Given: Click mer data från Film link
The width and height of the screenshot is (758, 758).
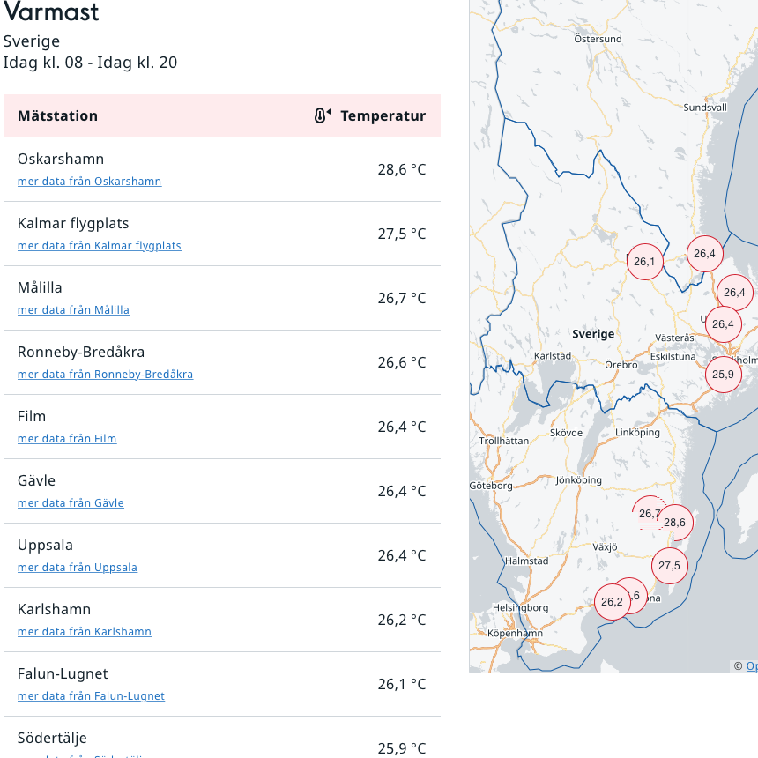Looking at the screenshot, I should [x=67, y=438].
